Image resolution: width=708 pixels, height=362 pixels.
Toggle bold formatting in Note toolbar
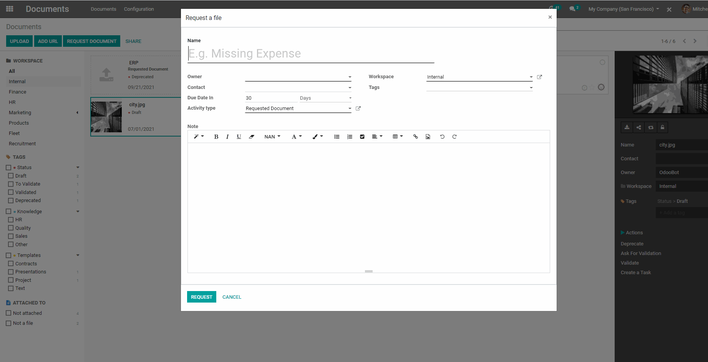point(216,137)
